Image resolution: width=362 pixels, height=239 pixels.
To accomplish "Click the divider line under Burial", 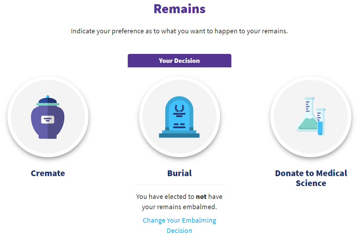I will [179, 185].
